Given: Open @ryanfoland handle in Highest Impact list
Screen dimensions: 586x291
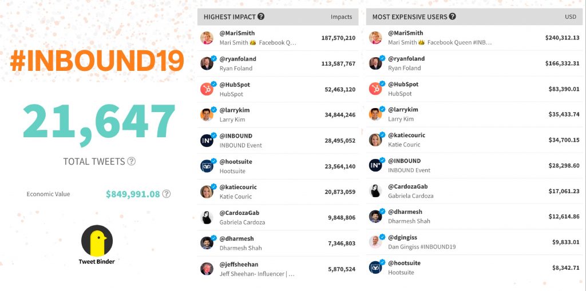Looking at the screenshot, I should [x=237, y=59].
